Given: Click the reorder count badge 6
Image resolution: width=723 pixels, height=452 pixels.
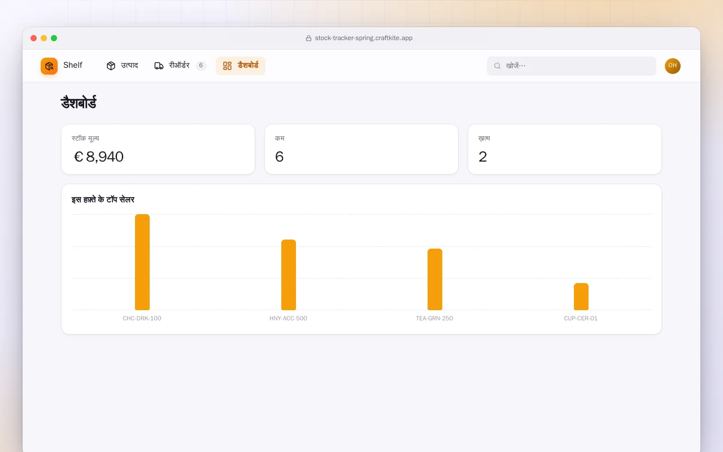Looking at the screenshot, I should [201, 66].
